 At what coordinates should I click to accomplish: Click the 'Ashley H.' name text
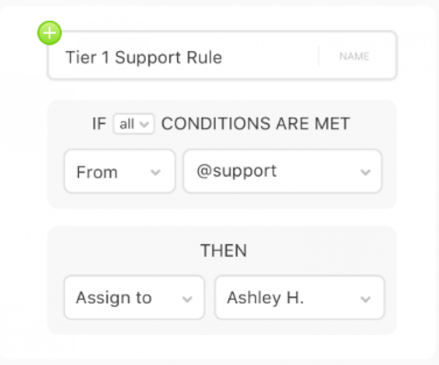(265, 298)
